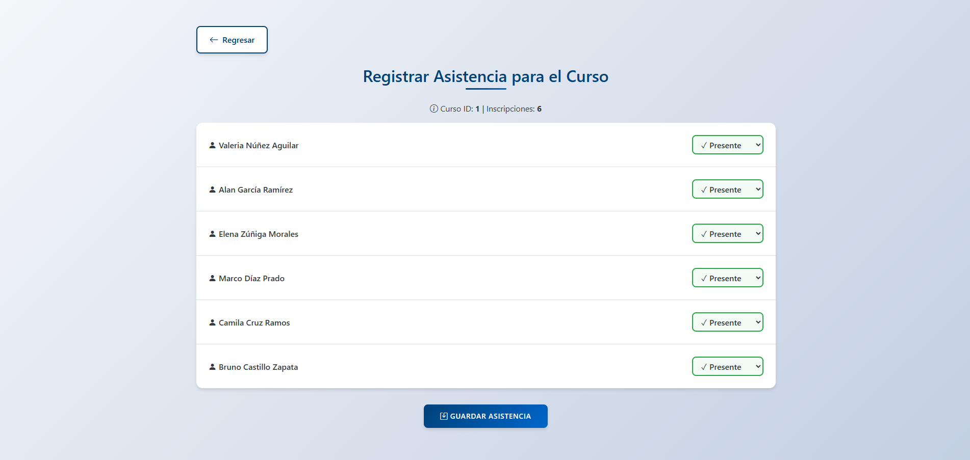This screenshot has height=460, width=970.
Task: Click the Inscripciones count value 6
Action: pos(540,109)
